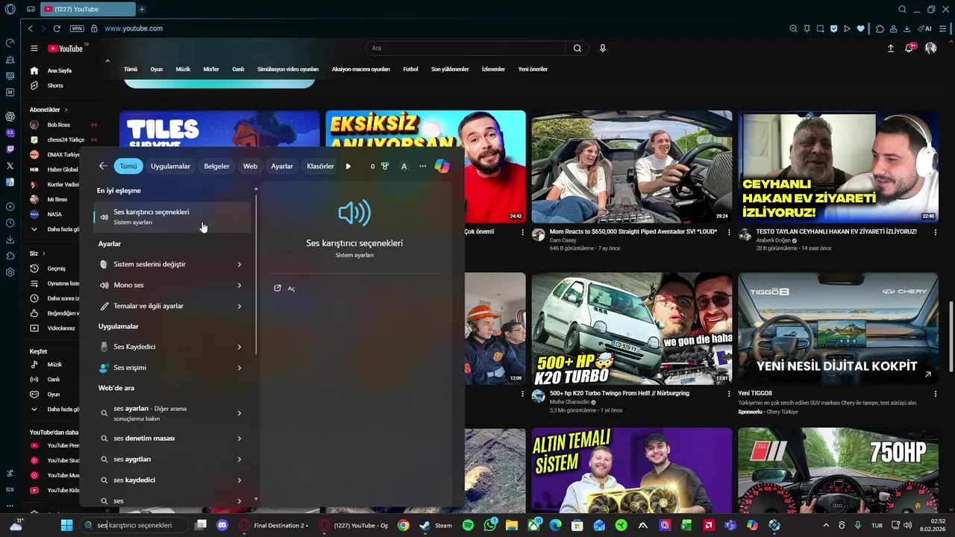Expand Temalar ve ilgili ayarlar chevron
The height and width of the screenshot is (537, 955).
pos(239,306)
